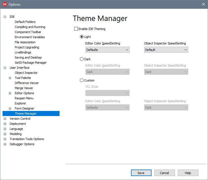Select User Interface in the tree
The width and height of the screenshot is (208, 180).
[x=19, y=68]
